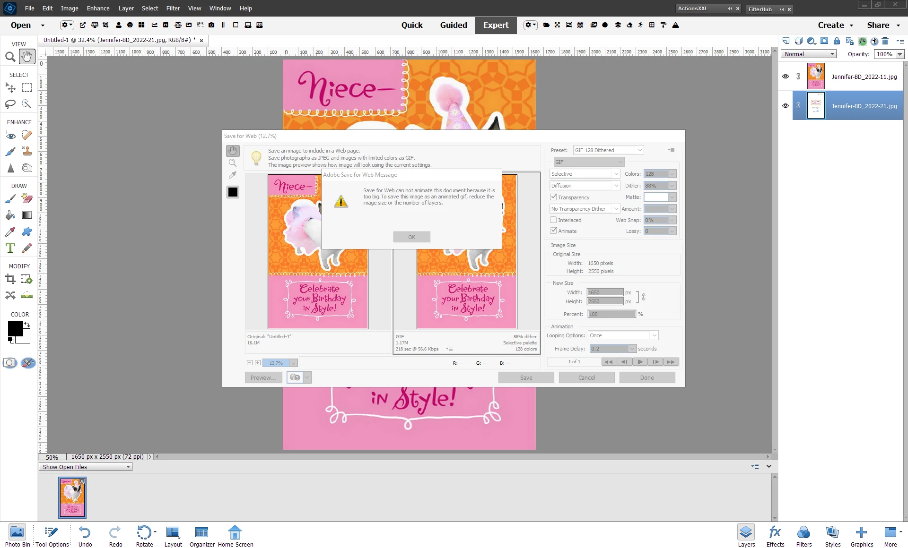
Task: Open the Organizer from bottom bar
Action: tap(202, 536)
